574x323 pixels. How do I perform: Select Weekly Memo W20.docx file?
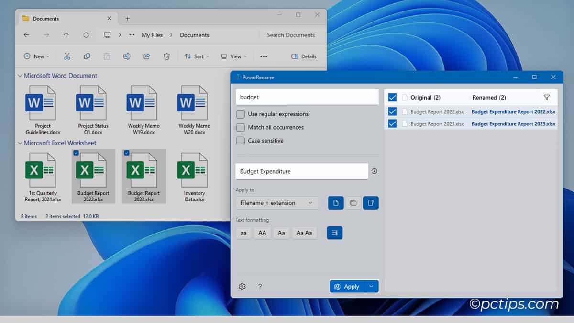pyautogui.click(x=195, y=110)
